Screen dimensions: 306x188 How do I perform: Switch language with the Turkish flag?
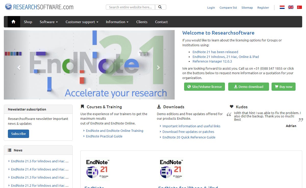pyautogui.click(x=299, y=7)
